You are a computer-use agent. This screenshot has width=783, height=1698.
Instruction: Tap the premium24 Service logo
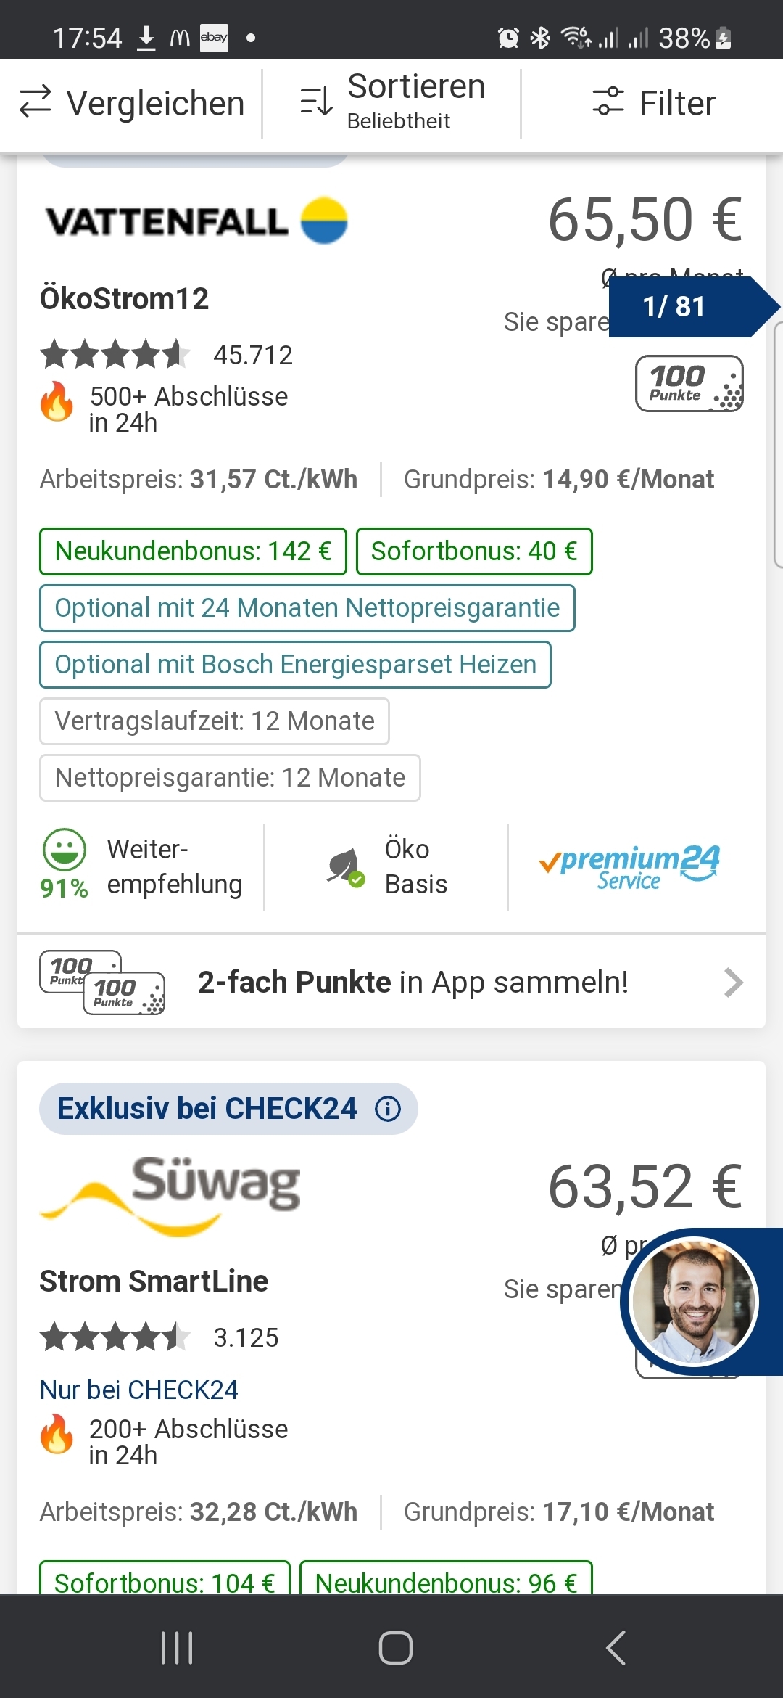(x=629, y=867)
